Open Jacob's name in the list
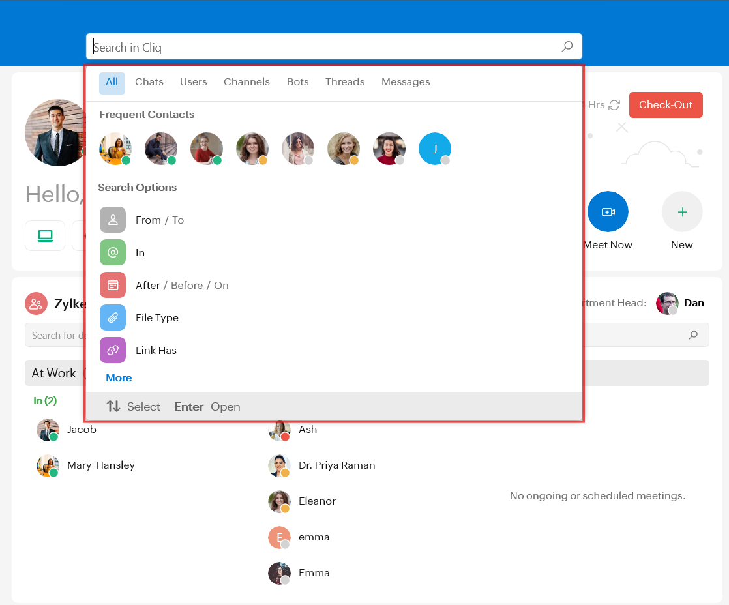Screen dimensions: 729x605 (x=82, y=430)
